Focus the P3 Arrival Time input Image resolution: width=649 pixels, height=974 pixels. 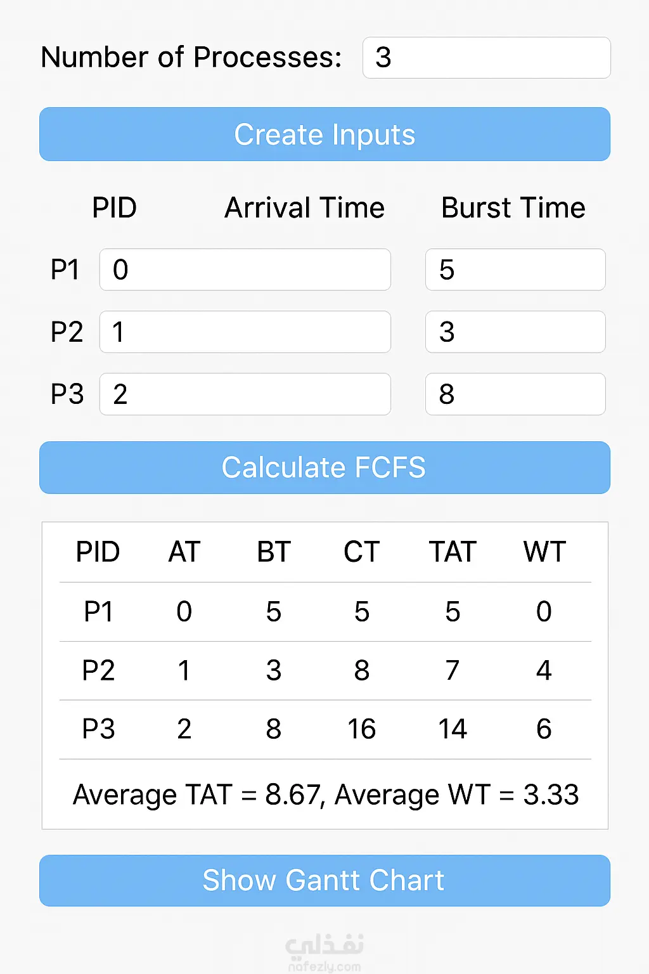[245, 394]
